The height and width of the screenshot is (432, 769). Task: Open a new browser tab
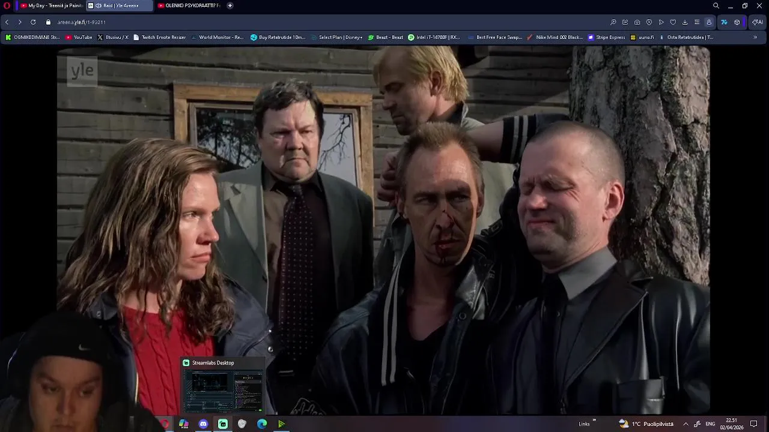point(229,5)
